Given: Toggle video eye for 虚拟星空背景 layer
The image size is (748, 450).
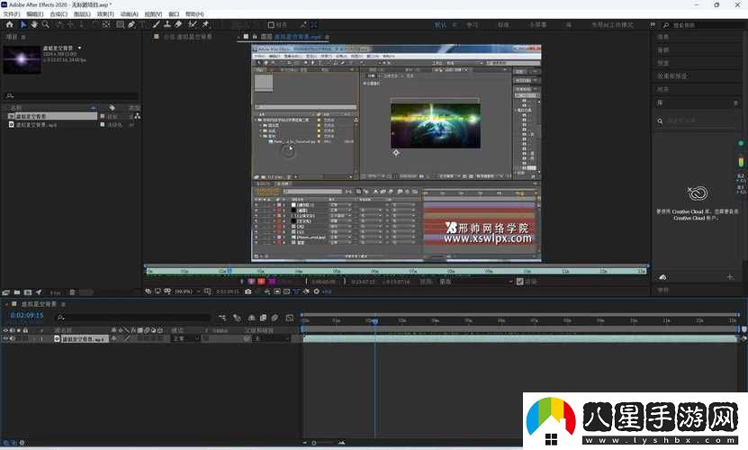Looking at the screenshot, I should (5, 338).
